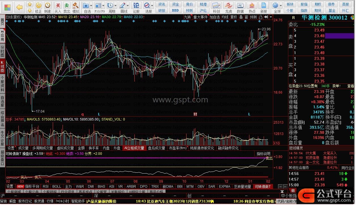Click the 资讯 news button

[x=162, y=4]
